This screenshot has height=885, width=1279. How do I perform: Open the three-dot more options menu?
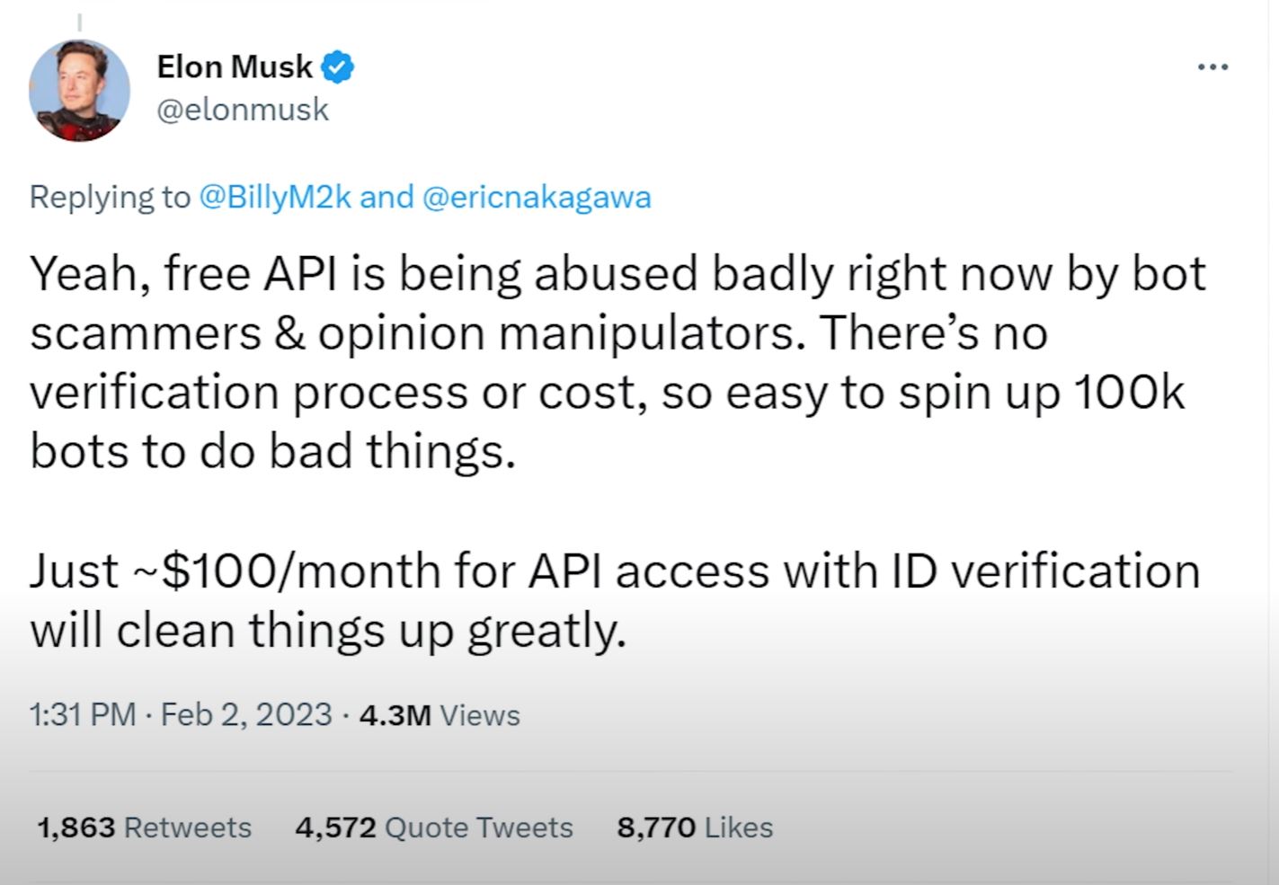click(x=1212, y=66)
